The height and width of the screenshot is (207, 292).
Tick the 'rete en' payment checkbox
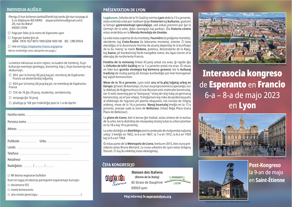[x=9, y=47]
